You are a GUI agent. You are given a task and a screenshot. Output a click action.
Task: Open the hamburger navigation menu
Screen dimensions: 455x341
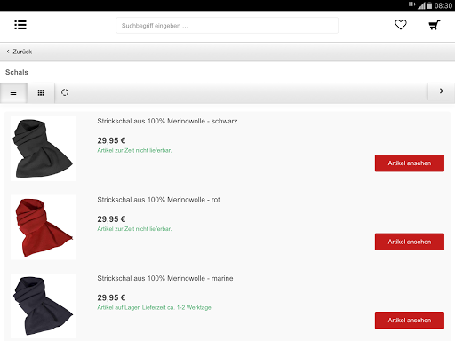click(20, 25)
